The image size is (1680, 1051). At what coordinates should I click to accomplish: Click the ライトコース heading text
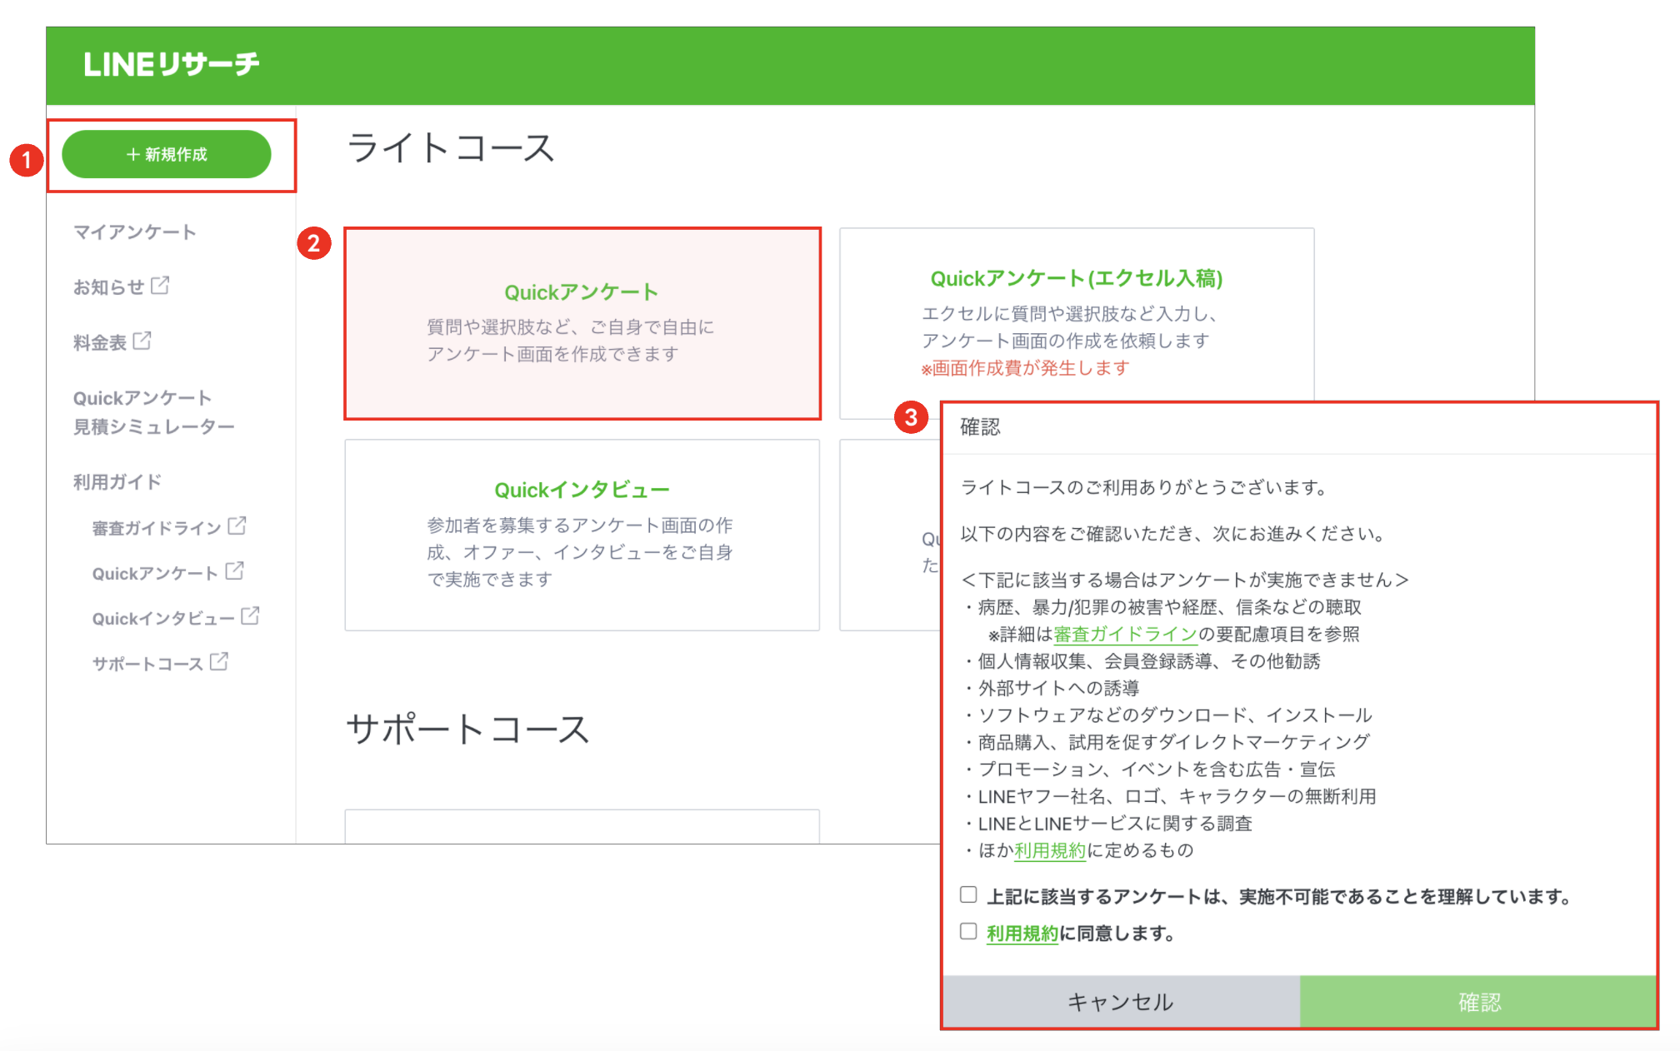point(450,148)
